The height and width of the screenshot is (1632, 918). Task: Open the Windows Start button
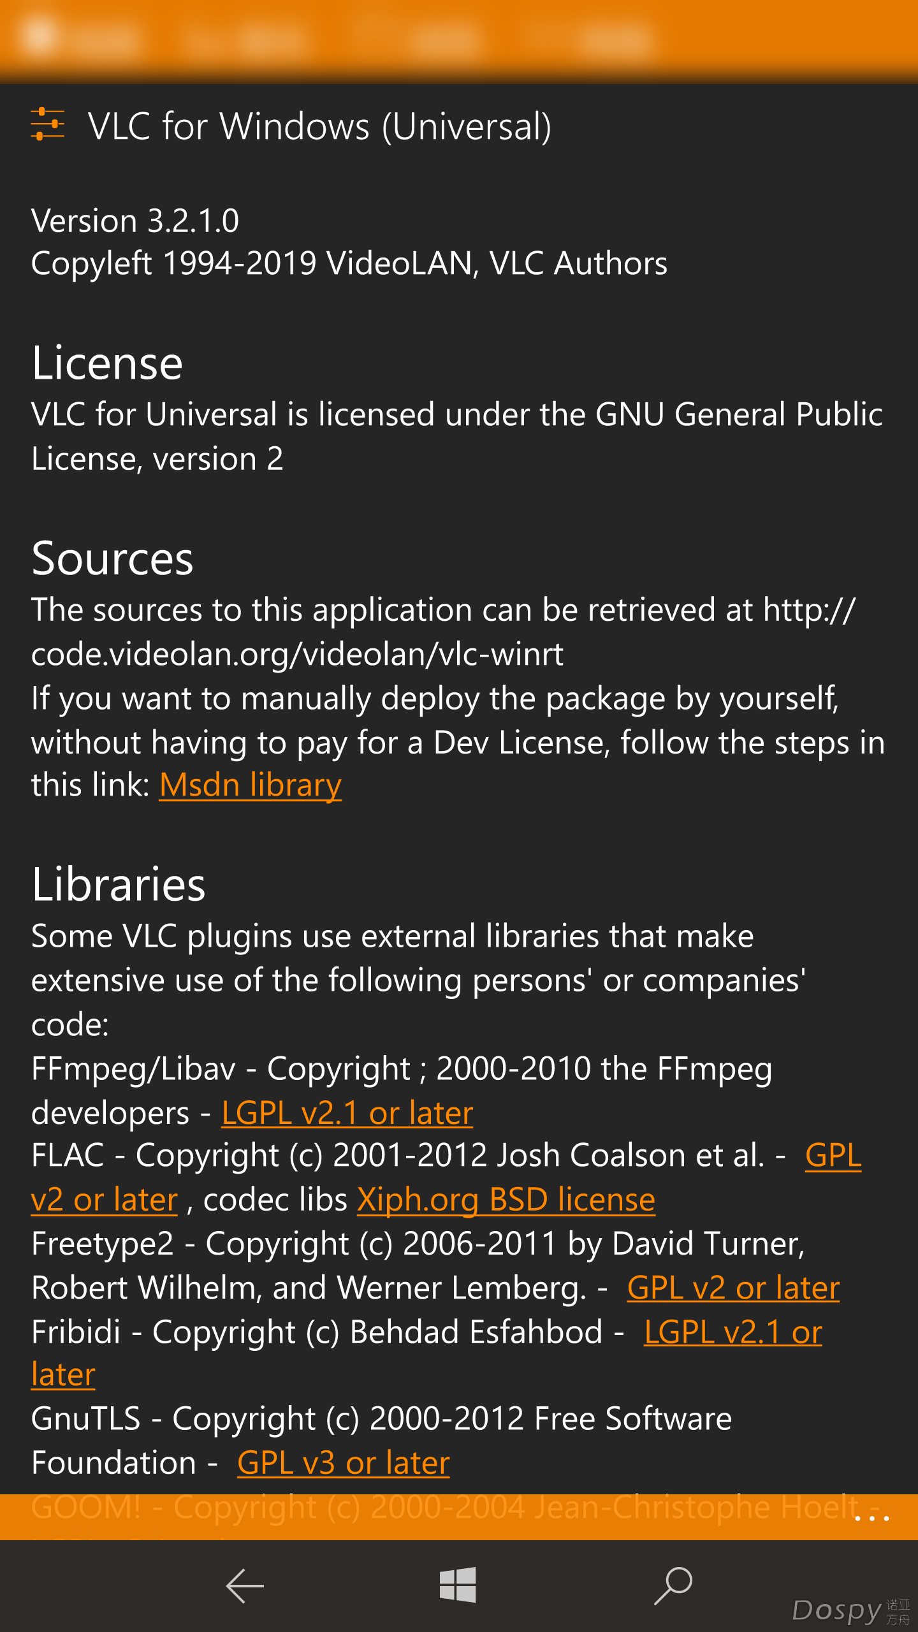click(x=458, y=1585)
